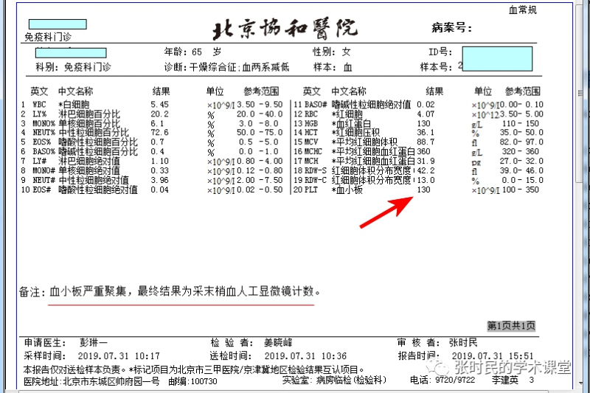This screenshot has width=590, height=393.
Task: Click the MCHC result value 360
Action: click(423, 151)
